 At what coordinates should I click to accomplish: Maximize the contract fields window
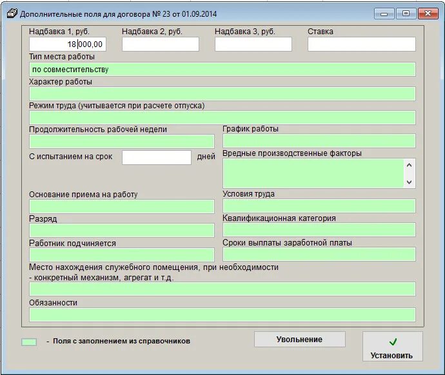click(x=406, y=14)
